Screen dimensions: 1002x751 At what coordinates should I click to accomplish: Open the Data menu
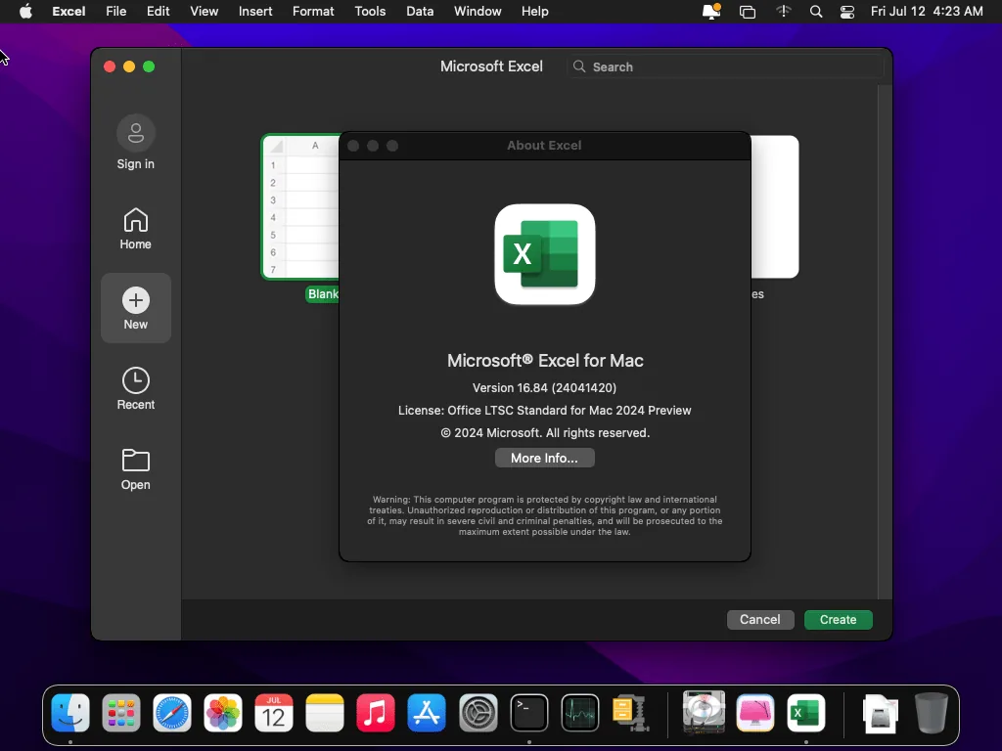click(x=420, y=12)
